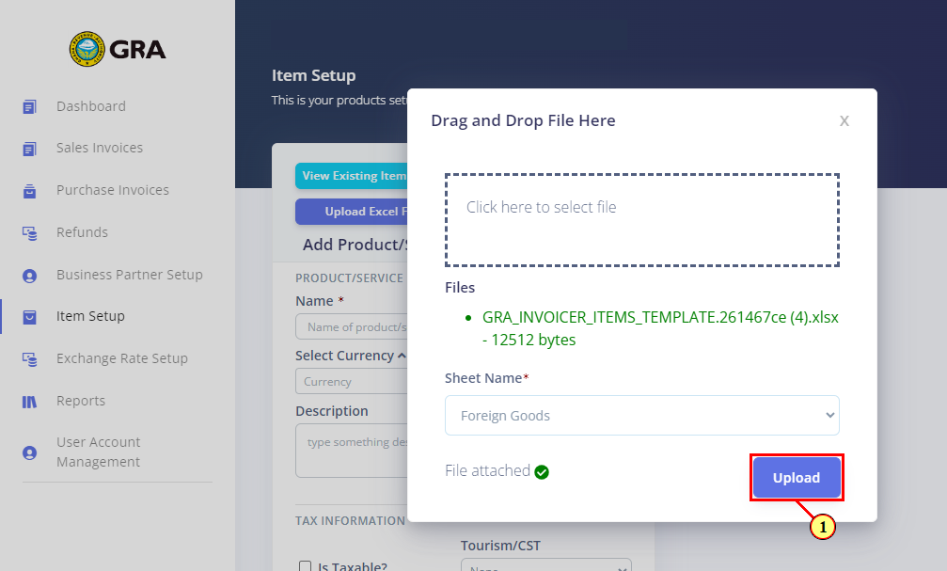Open the Sheet Name dropdown
Viewport: 947px width, 571px height.
pos(642,415)
